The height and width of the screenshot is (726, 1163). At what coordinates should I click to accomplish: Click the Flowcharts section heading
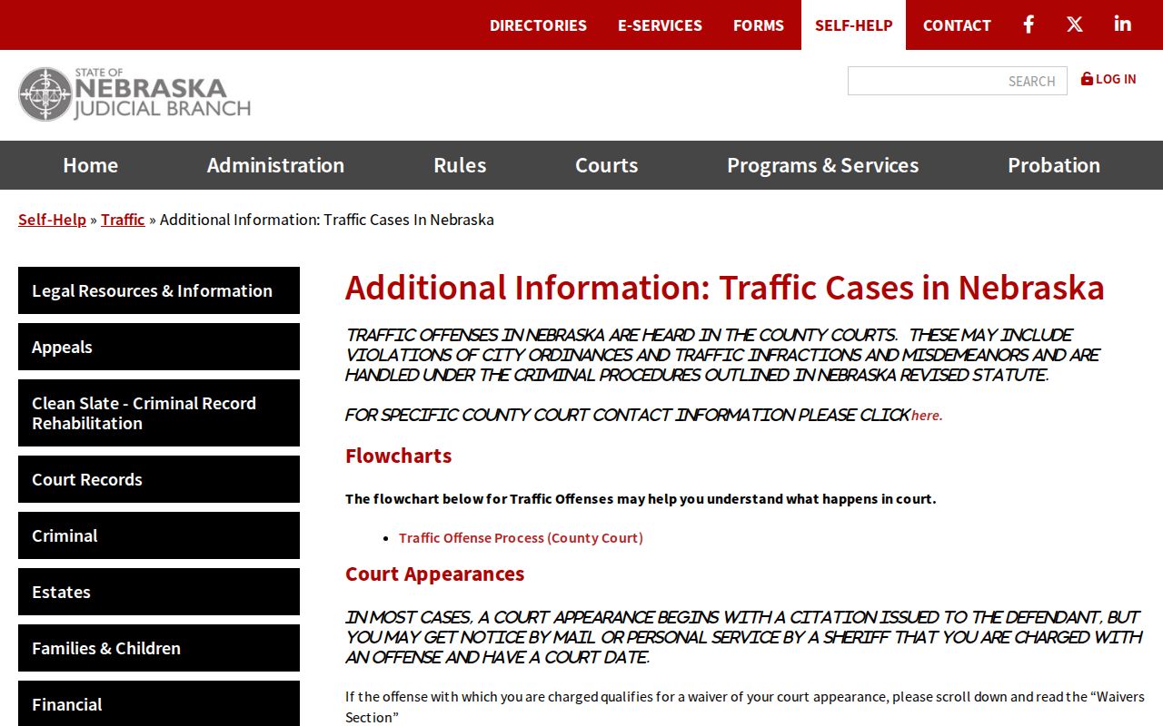coord(398,456)
